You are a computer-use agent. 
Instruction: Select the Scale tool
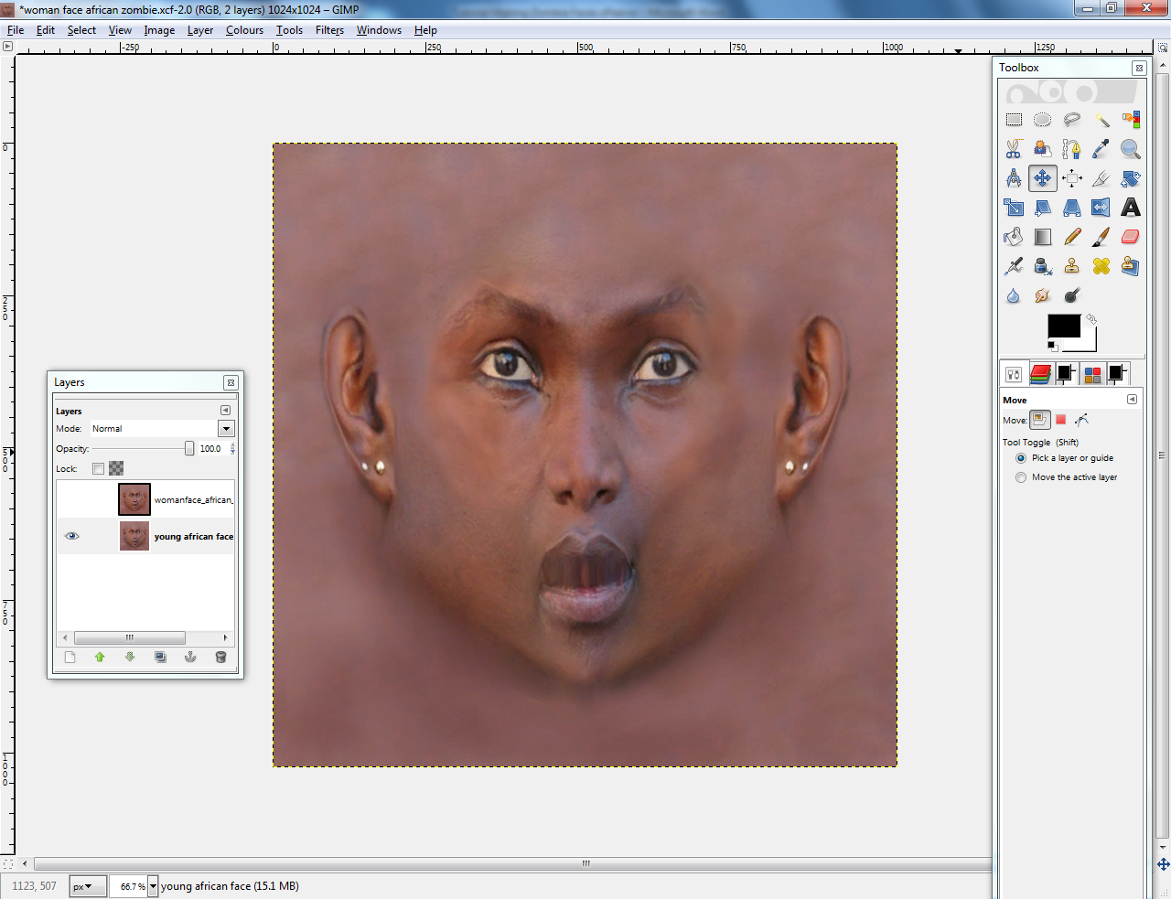coord(1014,208)
